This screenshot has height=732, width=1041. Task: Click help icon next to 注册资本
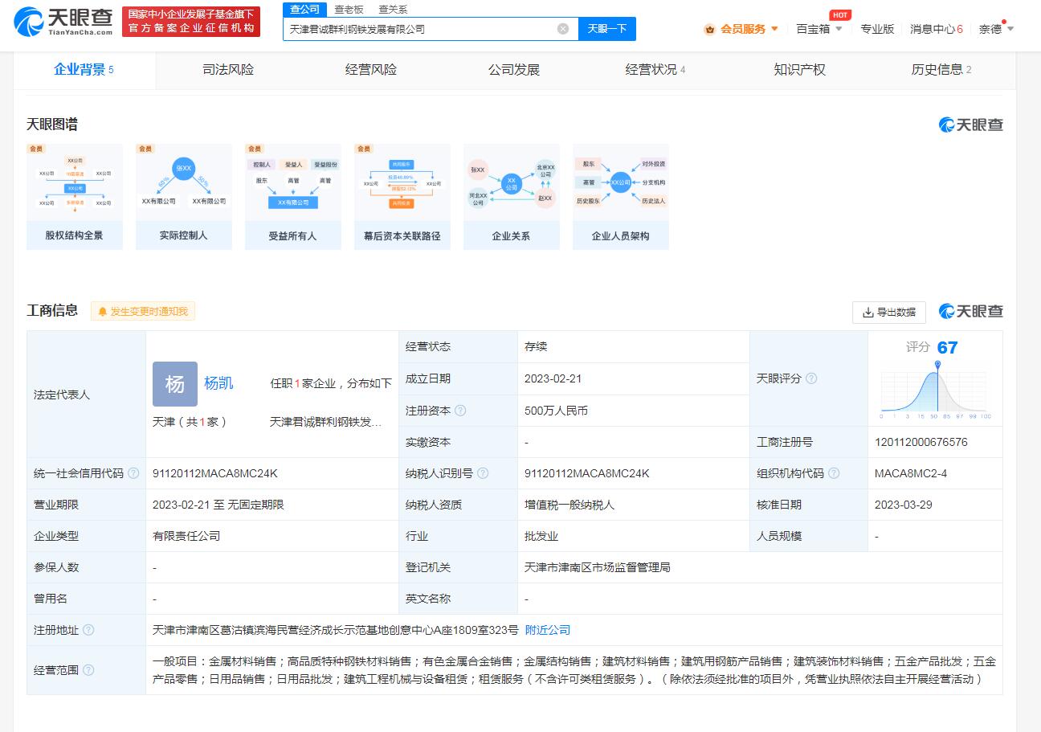click(460, 411)
